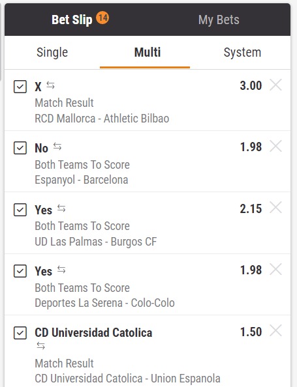Open the My Bets tab
The height and width of the screenshot is (387, 297).
point(219,20)
